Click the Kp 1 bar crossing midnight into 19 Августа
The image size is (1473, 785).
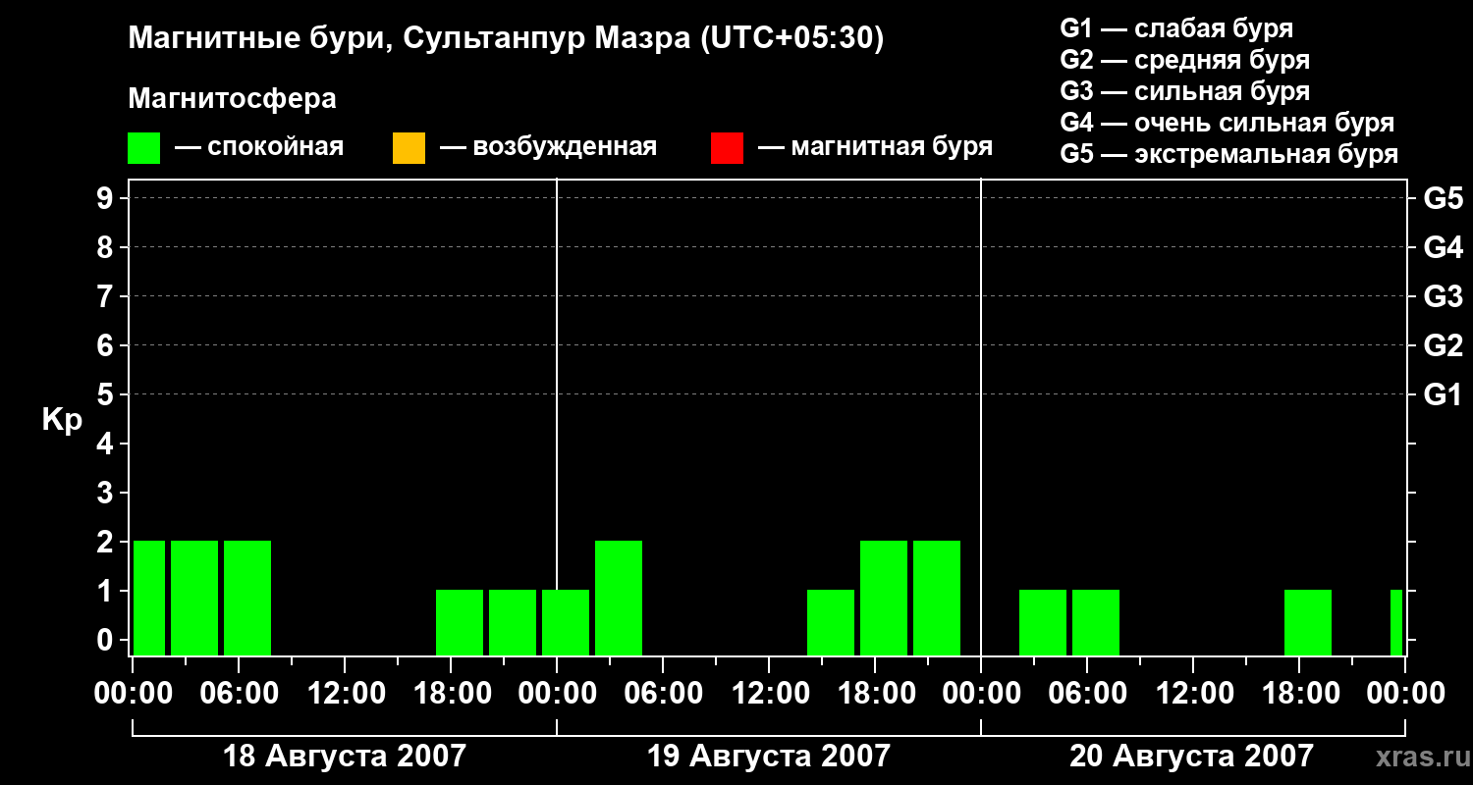tap(566, 622)
